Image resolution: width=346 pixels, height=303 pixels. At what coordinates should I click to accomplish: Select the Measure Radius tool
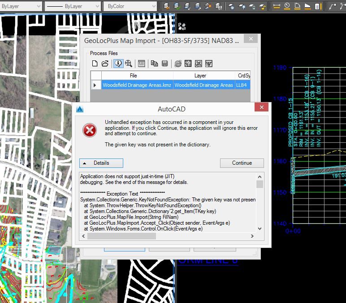[x=287, y=6]
